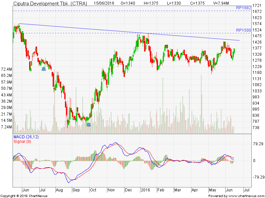265x198 pixels.
Task: Click the Apr month label
Action: 195,190
